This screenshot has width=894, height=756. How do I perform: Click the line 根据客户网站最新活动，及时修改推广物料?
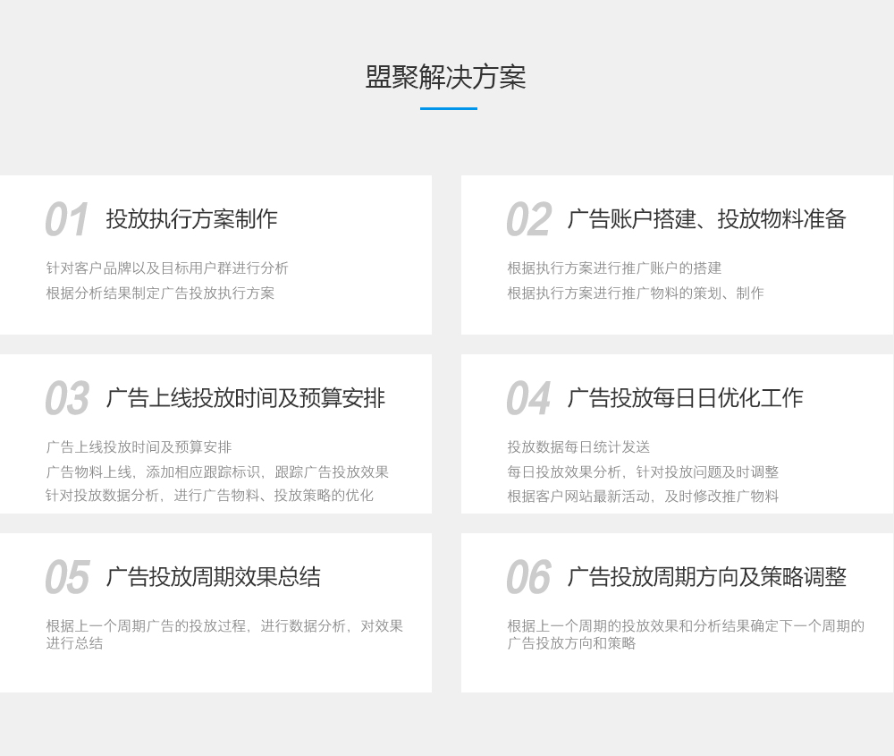643,497
